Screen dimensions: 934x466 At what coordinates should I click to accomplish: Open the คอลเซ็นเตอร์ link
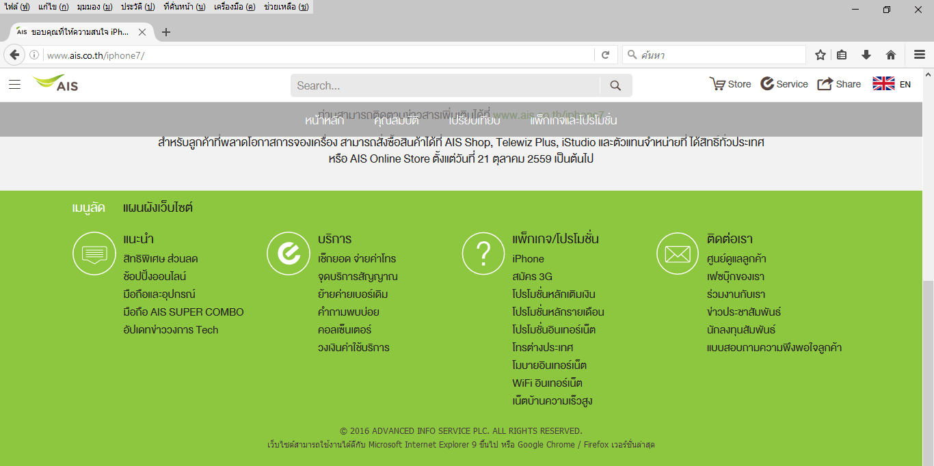tap(345, 330)
